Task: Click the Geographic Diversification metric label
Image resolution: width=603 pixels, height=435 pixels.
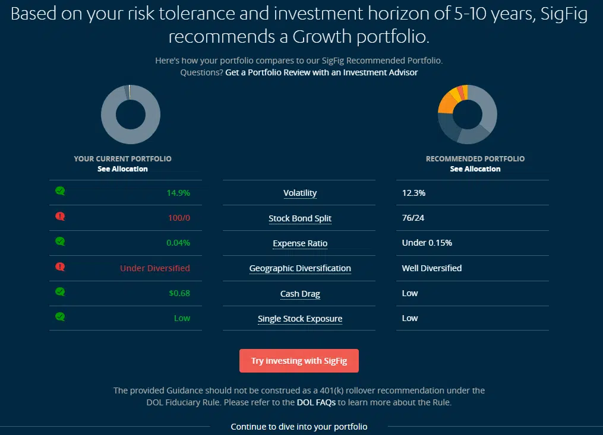Action: (x=300, y=268)
